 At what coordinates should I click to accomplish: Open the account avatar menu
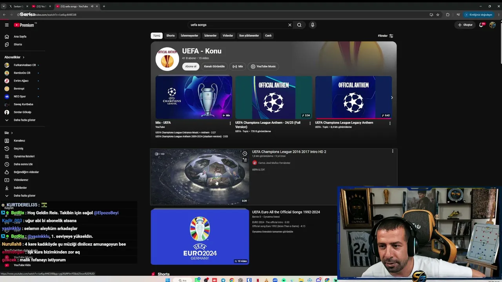tap(493, 25)
